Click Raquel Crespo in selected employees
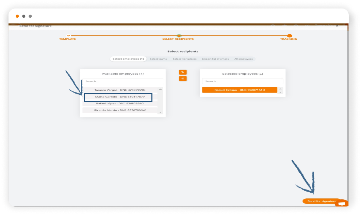 point(240,90)
